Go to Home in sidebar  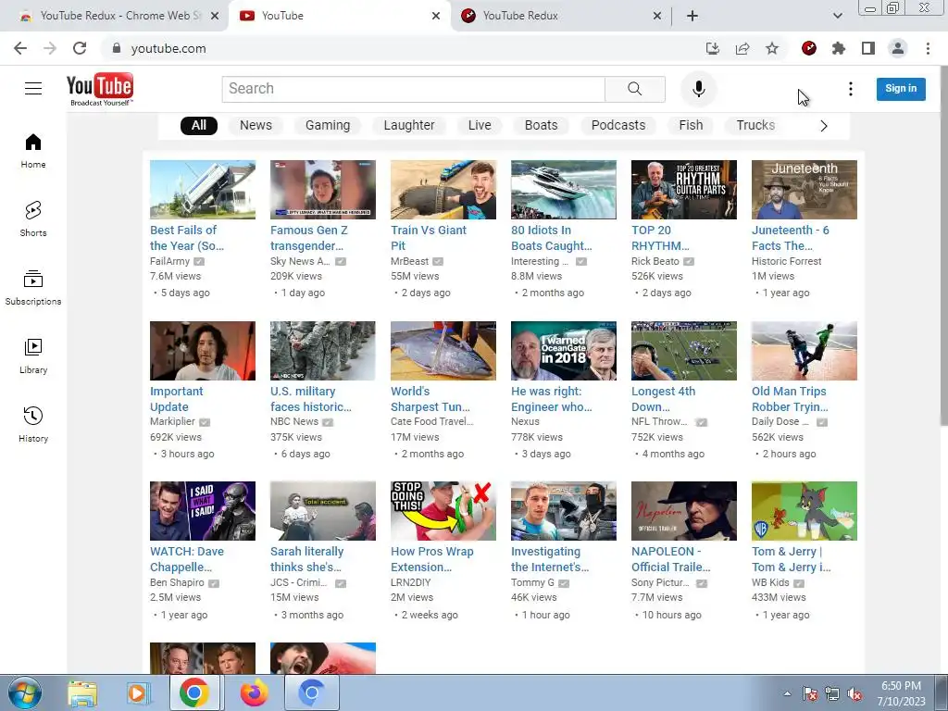[33, 151]
